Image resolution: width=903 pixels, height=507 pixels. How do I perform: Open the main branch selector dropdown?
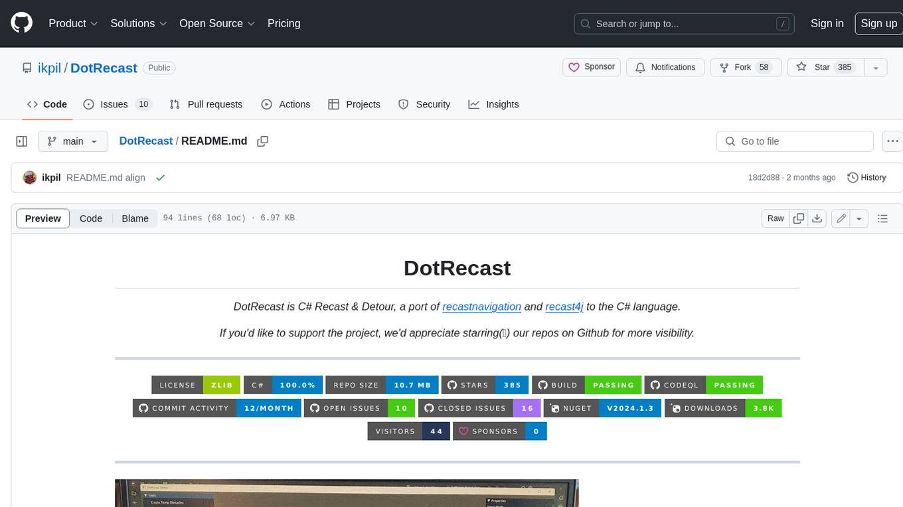pyautogui.click(x=72, y=141)
